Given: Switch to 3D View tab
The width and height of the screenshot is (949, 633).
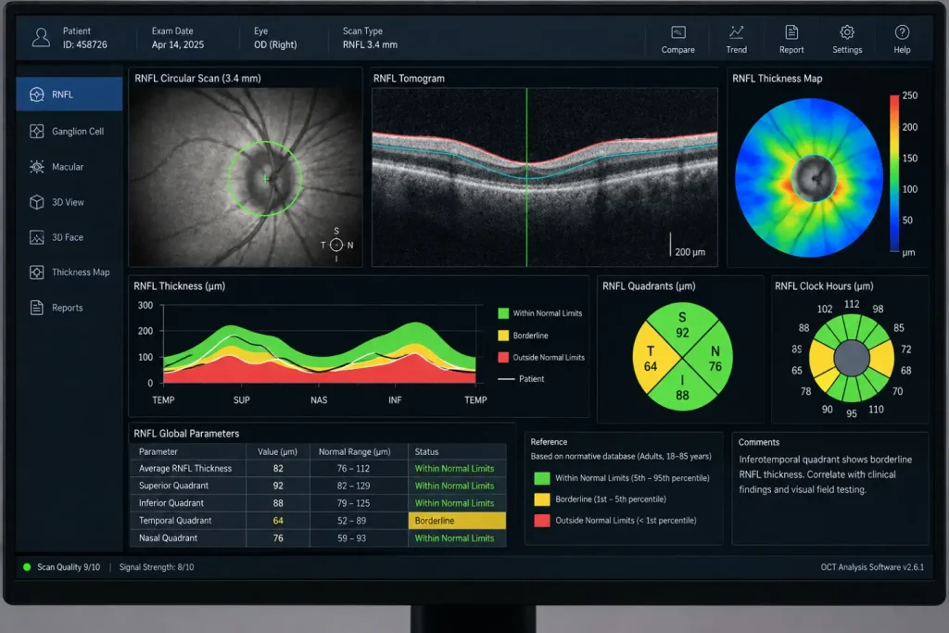Looking at the screenshot, I should coord(70,202).
